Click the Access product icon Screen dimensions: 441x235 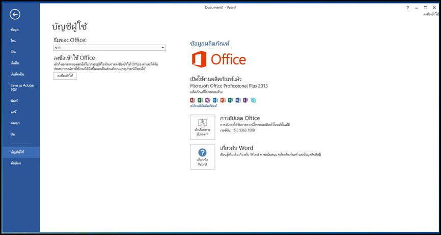pyautogui.click(x=192, y=100)
